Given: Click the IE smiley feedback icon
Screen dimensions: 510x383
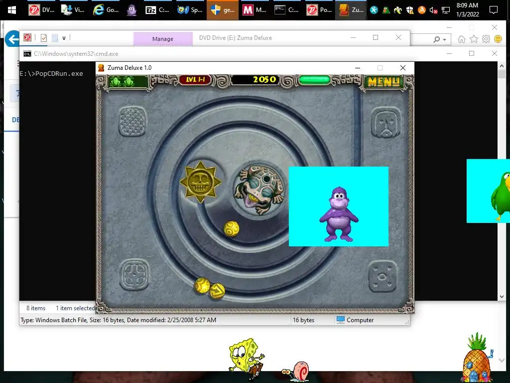Looking at the screenshot, I should [x=498, y=39].
